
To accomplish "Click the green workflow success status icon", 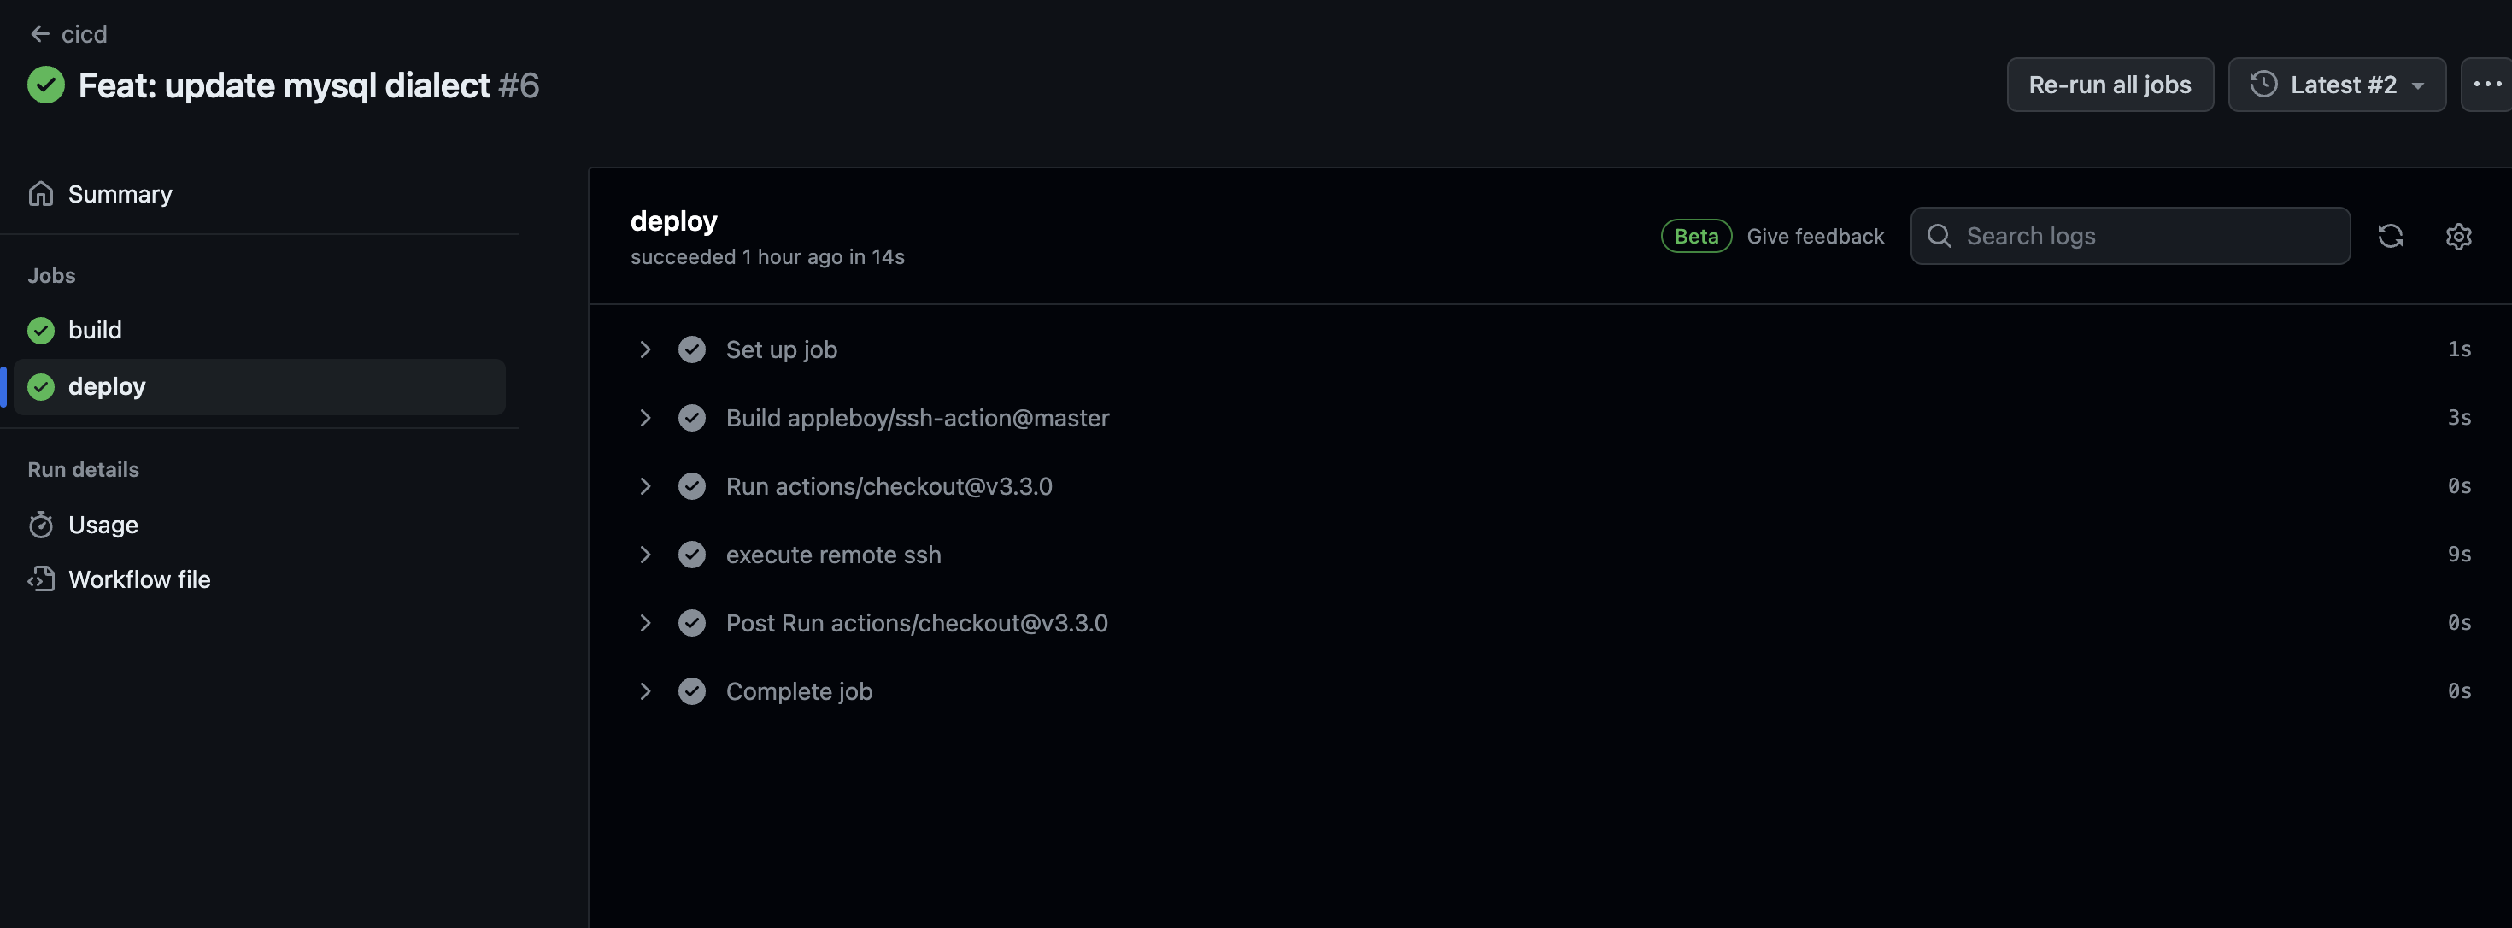I will click(x=46, y=85).
